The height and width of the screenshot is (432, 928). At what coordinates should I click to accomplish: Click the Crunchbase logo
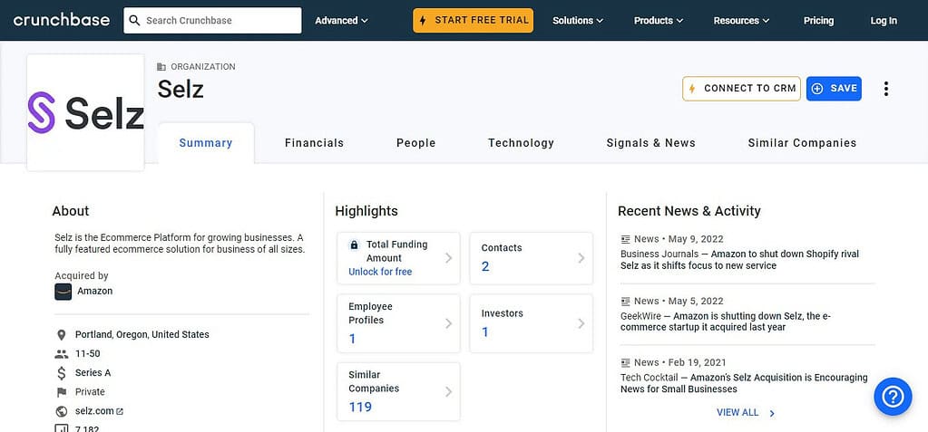61,20
